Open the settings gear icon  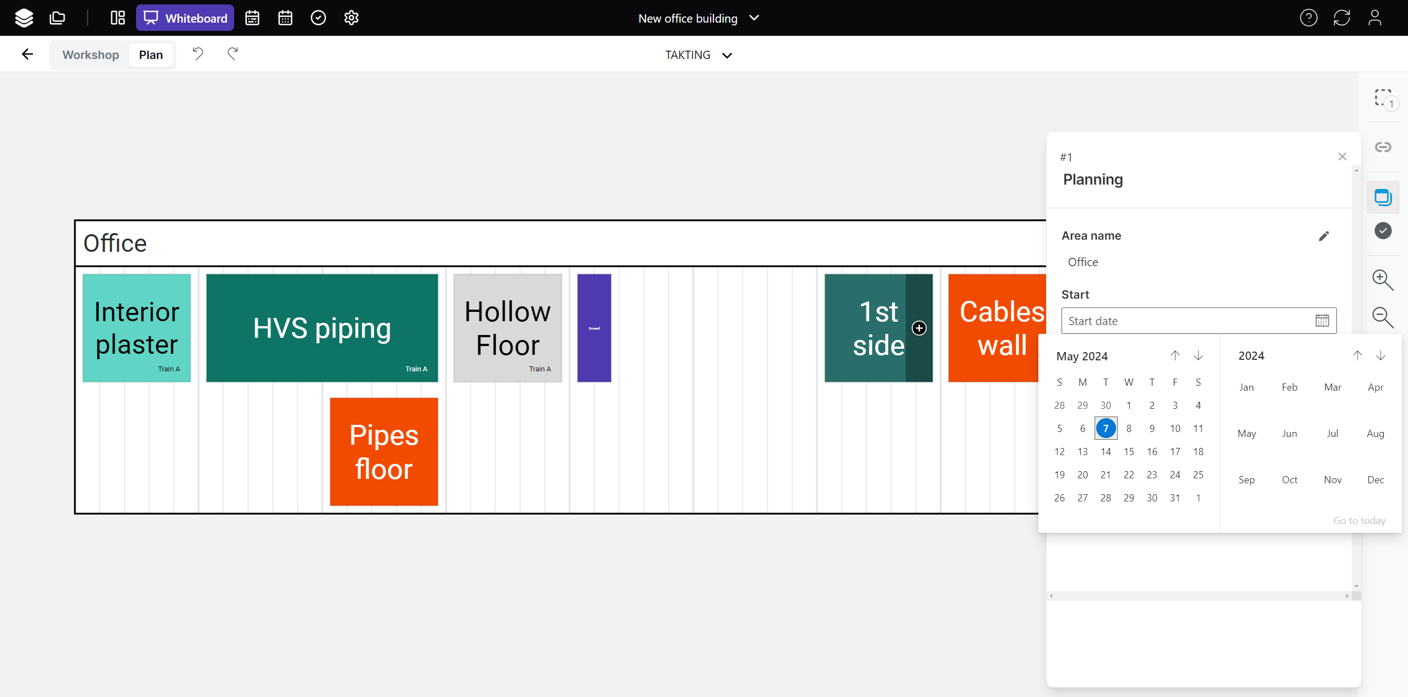[351, 18]
